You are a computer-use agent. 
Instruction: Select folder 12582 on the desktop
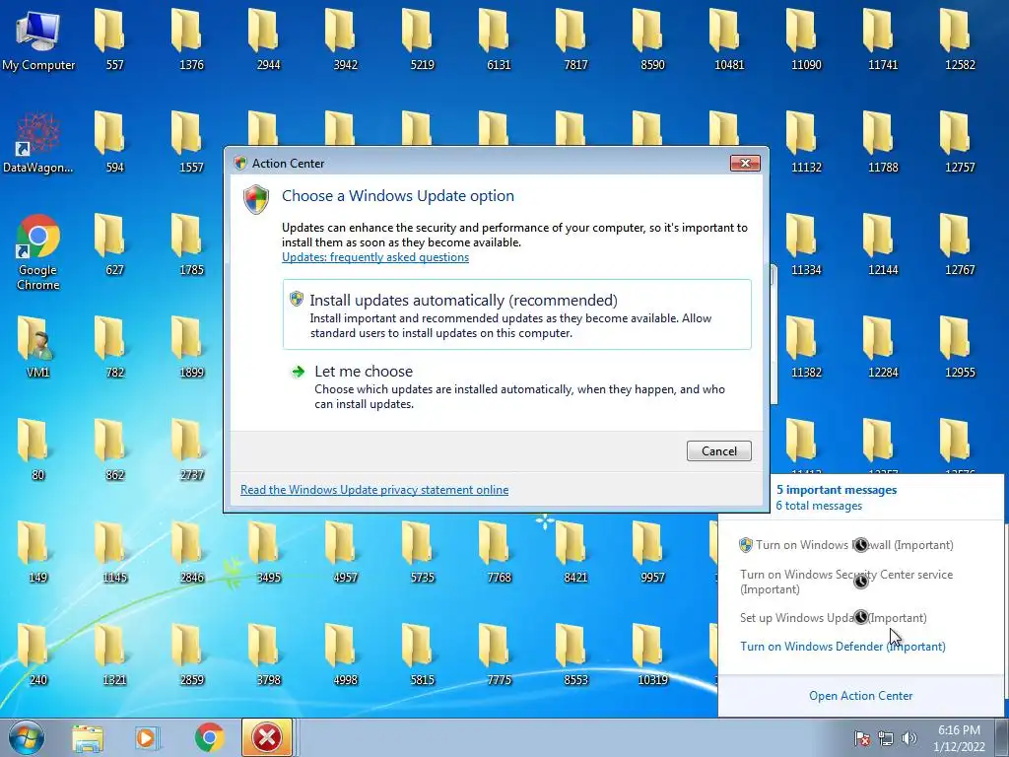960,39
